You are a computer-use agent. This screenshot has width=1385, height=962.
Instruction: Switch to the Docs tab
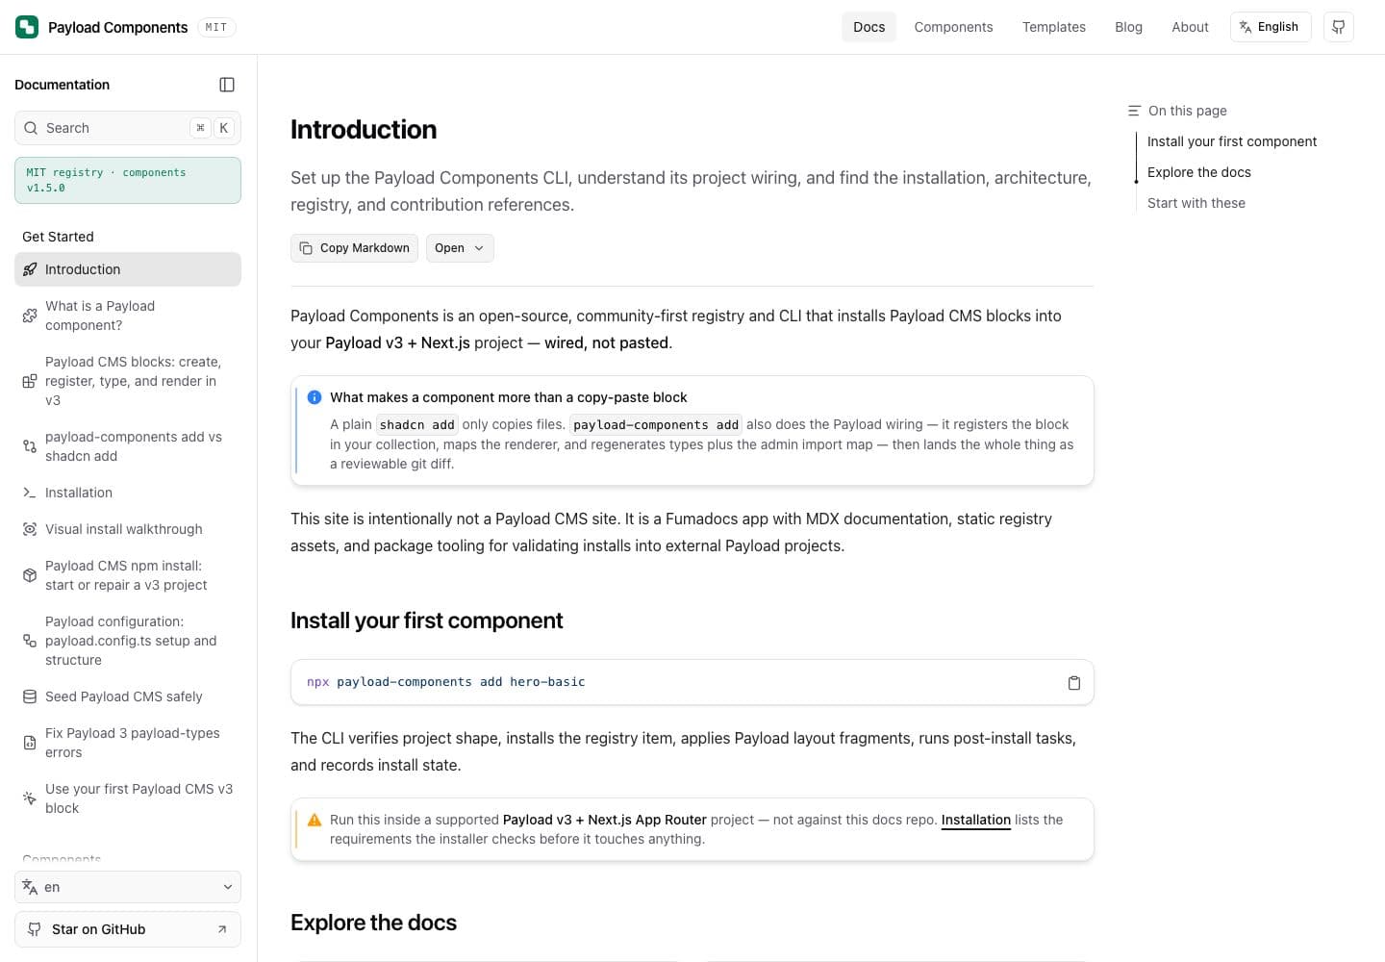click(x=869, y=27)
